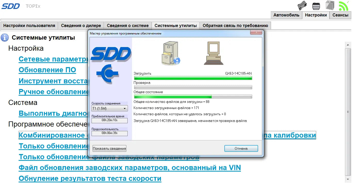Click the green wireless signal icon
Image resolution: width=352 pixels, height=187 pixels.
click(343, 6)
